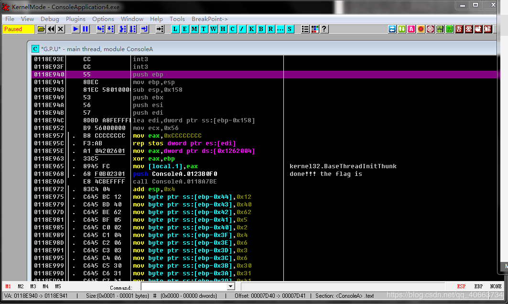The width and height of the screenshot is (508, 304).
Task: Focus the Command input field
Action: click(x=184, y=286)
